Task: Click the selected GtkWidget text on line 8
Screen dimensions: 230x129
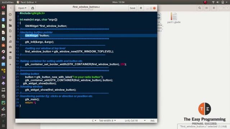Action: point(32,35)
